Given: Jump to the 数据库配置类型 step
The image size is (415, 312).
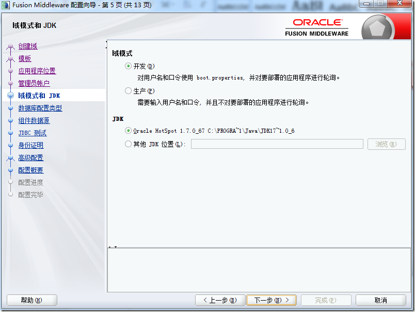Looking at the screenshot, I should point(40,108).
